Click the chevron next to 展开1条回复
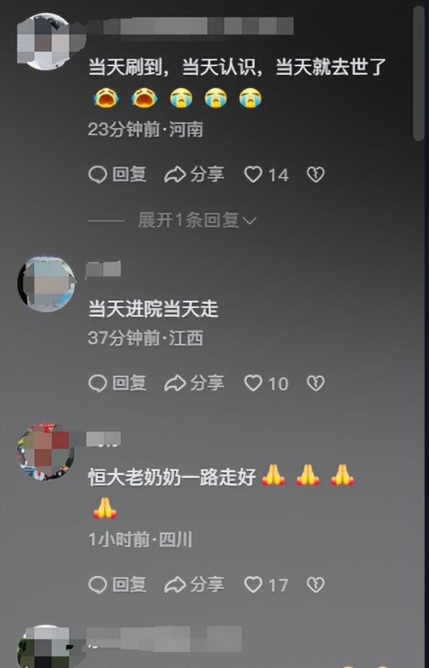 [249, 221]
